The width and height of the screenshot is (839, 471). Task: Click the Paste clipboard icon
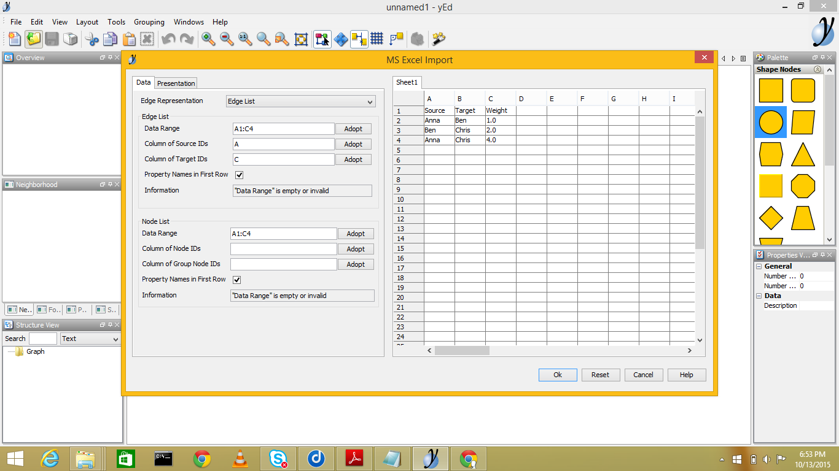[129, 39]
